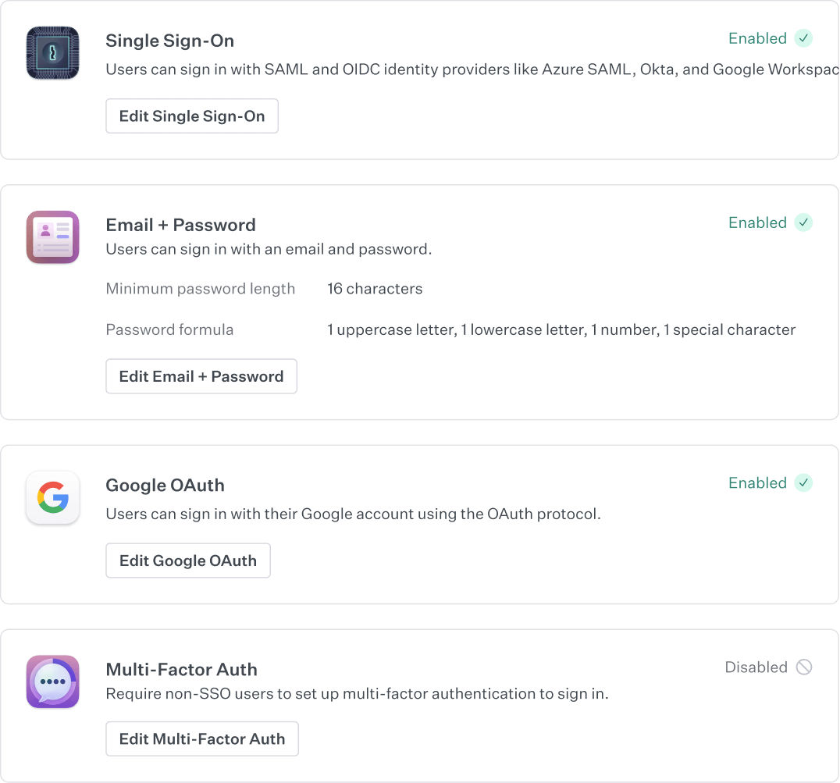The height and width of the screenshot is (783, 840).
Task: Enable Multi-Factor Auth by clicking Disabled
Action: coord(756,667)
